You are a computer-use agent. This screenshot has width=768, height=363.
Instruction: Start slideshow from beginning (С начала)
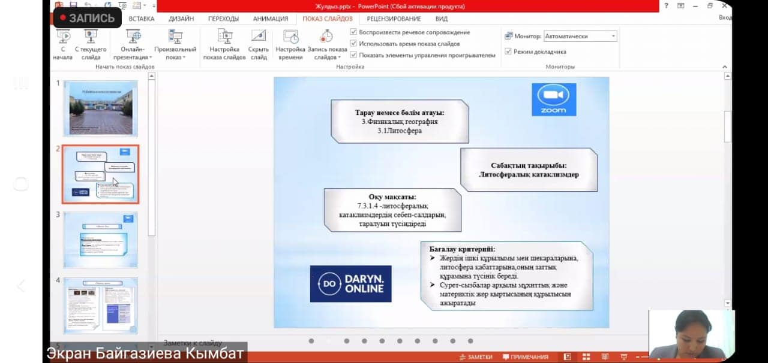(62, 44)
